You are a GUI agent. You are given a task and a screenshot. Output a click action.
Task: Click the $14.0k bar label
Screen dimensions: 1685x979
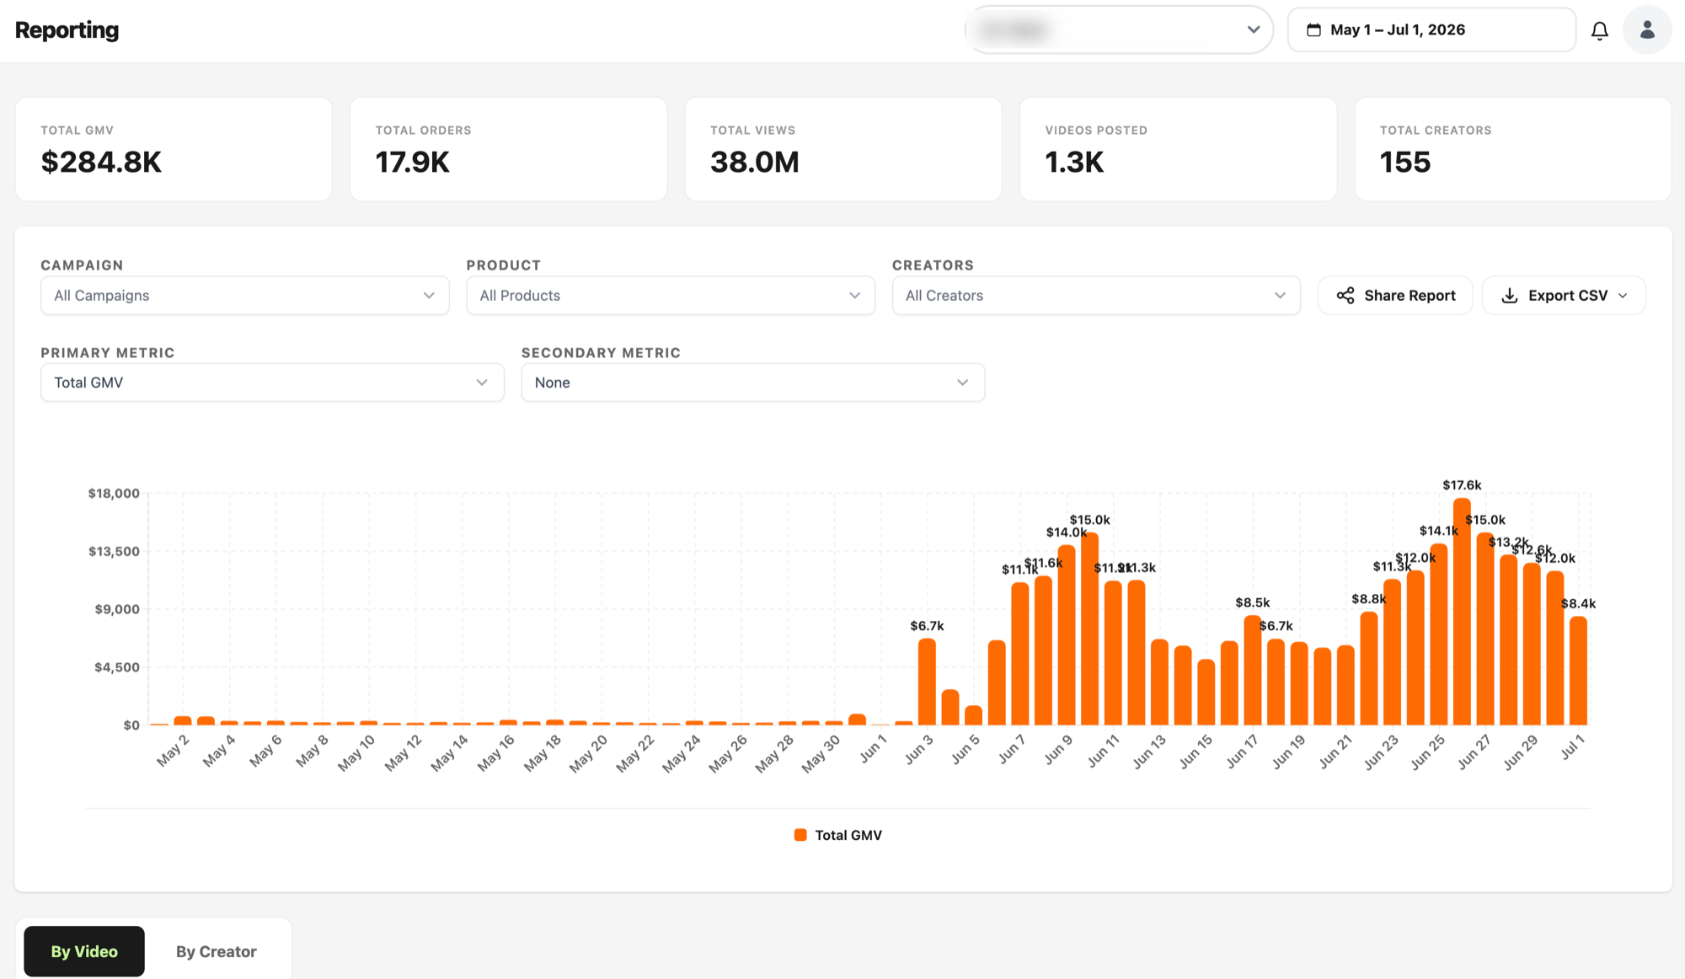pos(1067,532)
